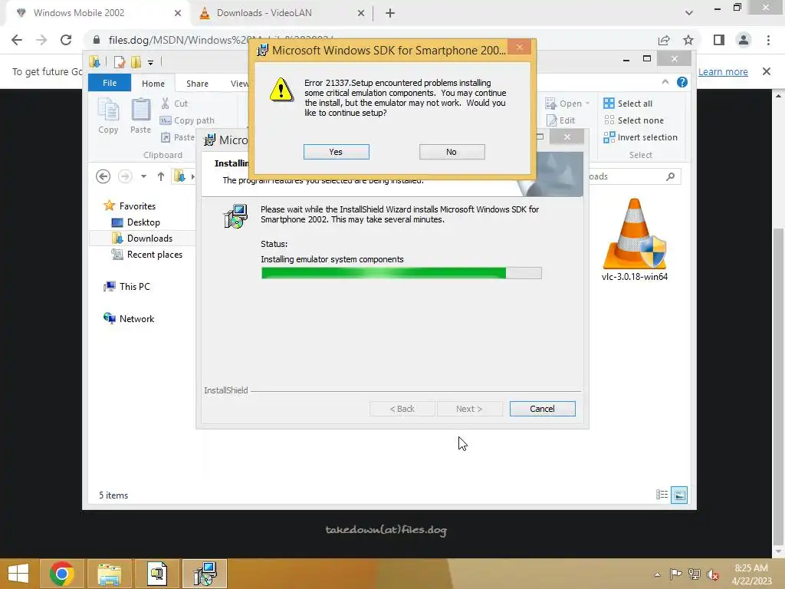
Task: Switch Explorer to large icons view
Action: pyautogui.click(x=679, y=495)
